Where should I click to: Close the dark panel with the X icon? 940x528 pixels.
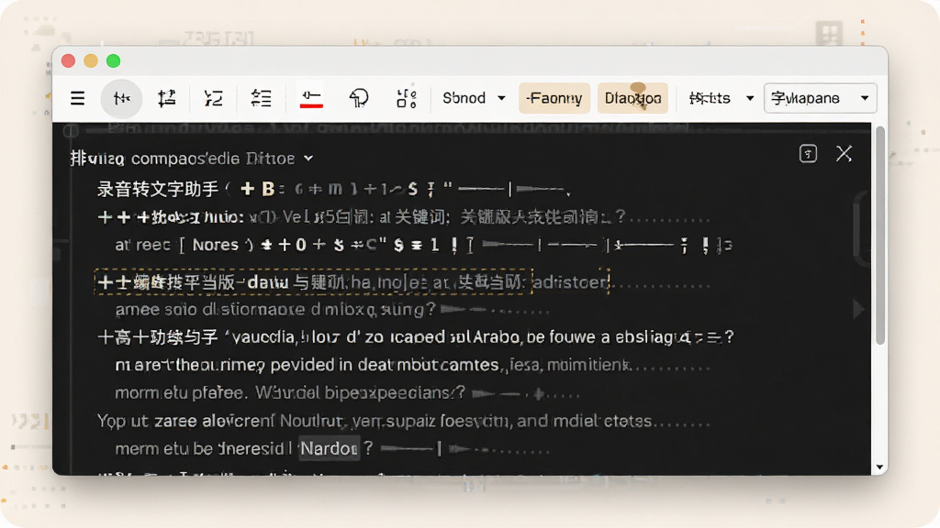pyautogui.click(x=845, y=154)
